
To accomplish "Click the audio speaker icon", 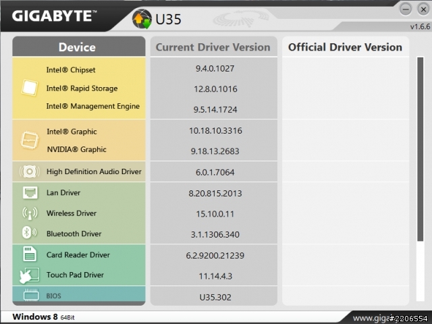I will [x=30, y=171].
